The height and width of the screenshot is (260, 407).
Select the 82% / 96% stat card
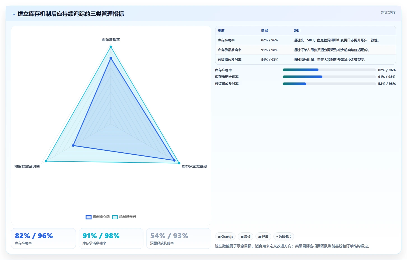[x=43, y=238]
